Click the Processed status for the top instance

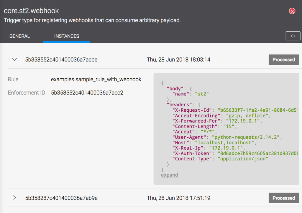tap(283, 60)
